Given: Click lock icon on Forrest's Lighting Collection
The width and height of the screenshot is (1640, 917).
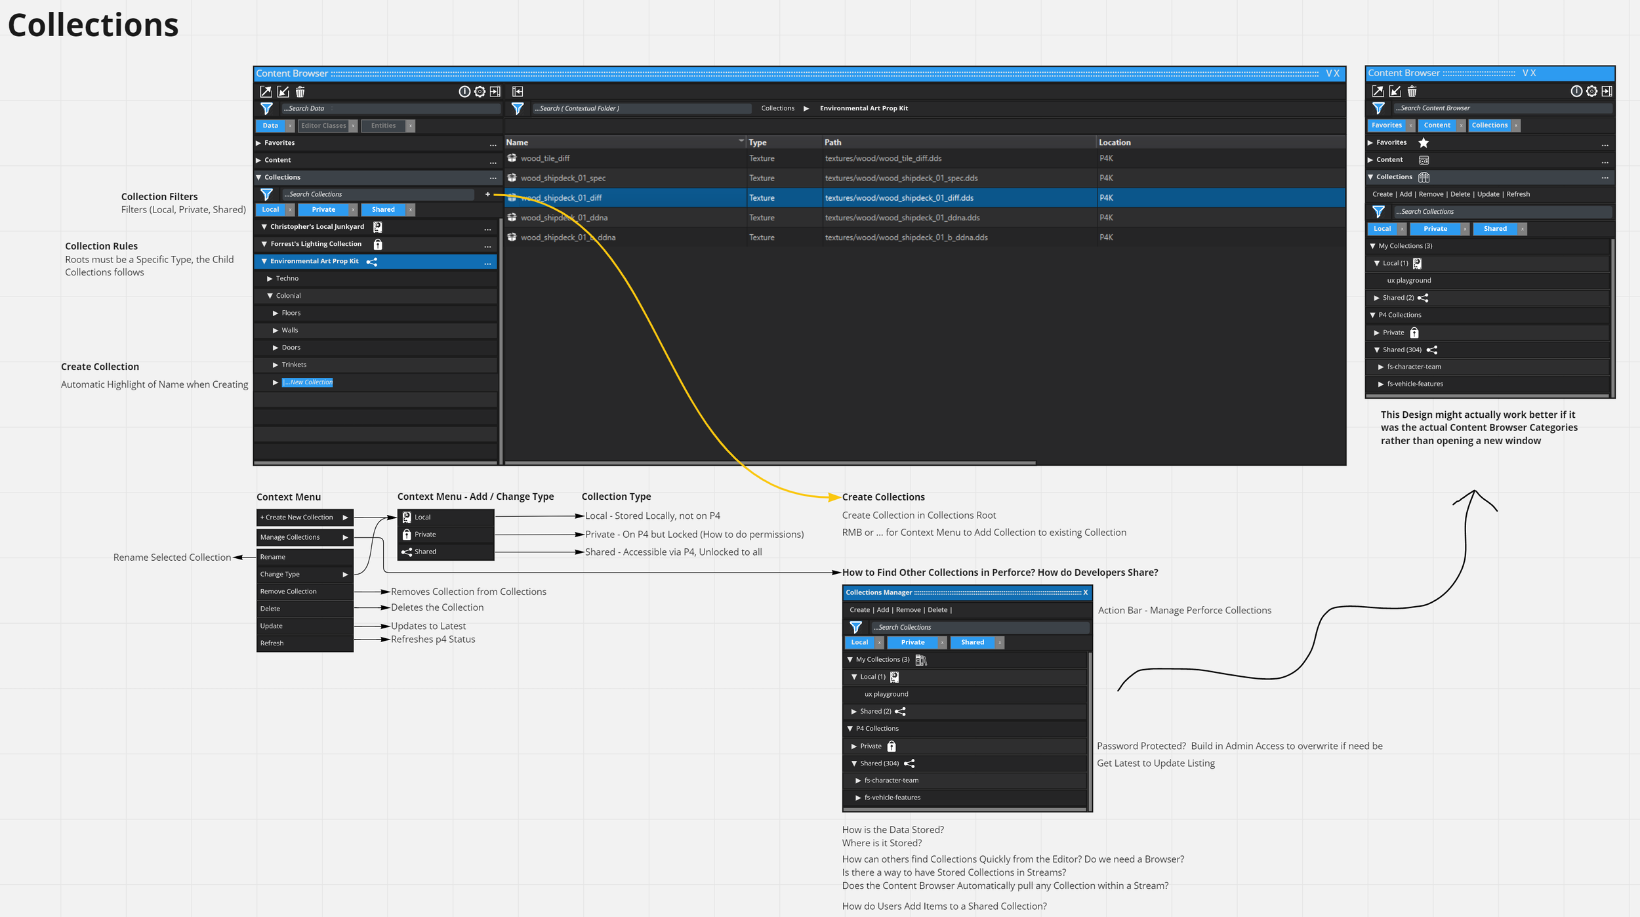Looking at the screenshot, I should click(x=378, y=244).
